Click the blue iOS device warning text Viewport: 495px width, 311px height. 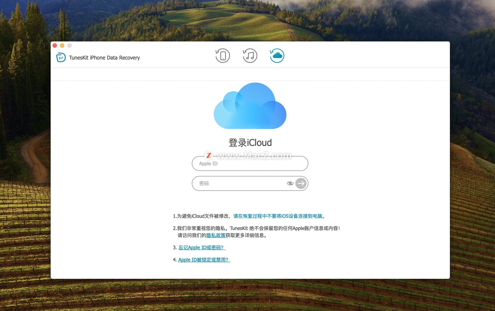click(x=280, y=216)
